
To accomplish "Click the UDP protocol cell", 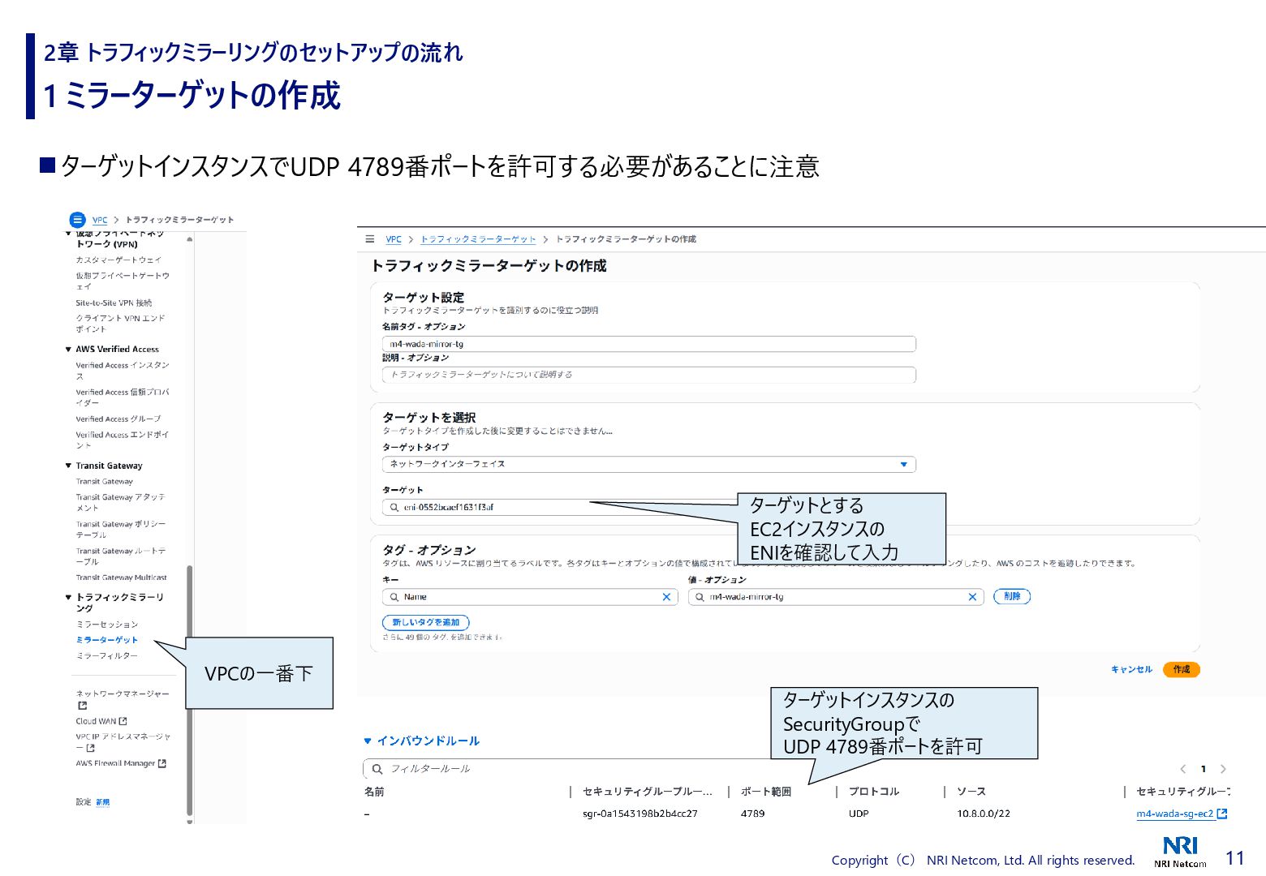I will [x=859, y=814].
